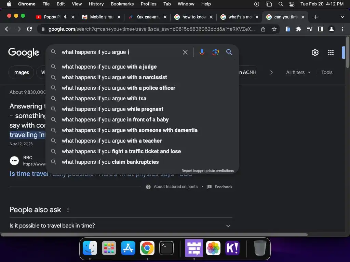Image resolution: width=350 pixels, height=262 pixels.
Task: Toggle Chrome side panel icon
Action: [x=321, y=29]
